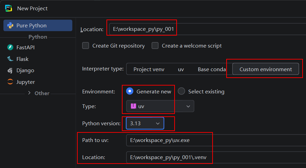The width and height of the screenshot is (306, 168).
Task: Click the New Project window title
Action: coord(32,9)
